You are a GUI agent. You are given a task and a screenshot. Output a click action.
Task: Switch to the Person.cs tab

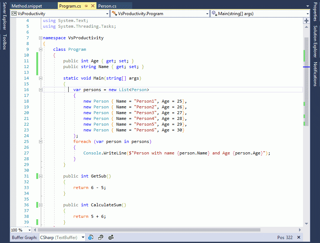tap(107, 6)
